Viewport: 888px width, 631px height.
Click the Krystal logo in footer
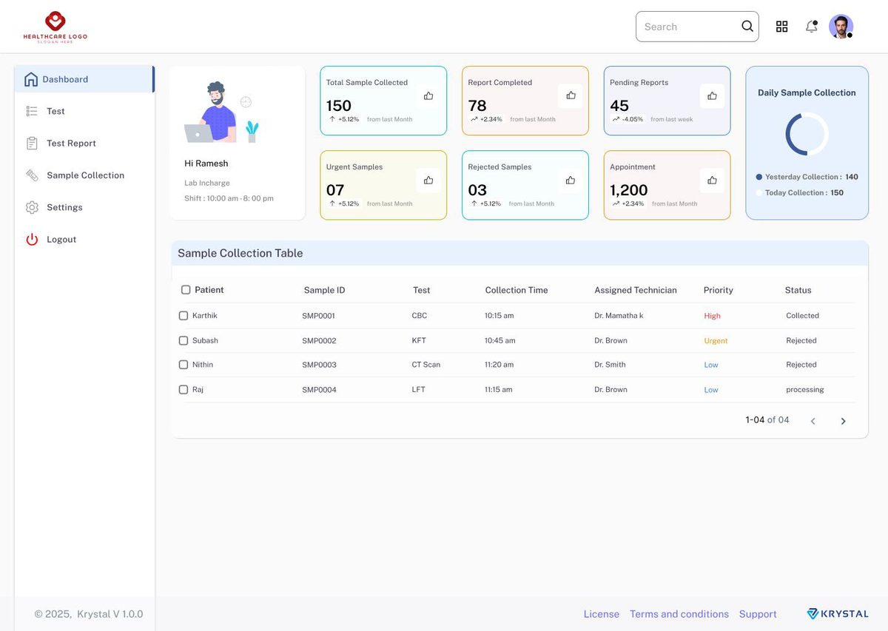pos(838,614)
